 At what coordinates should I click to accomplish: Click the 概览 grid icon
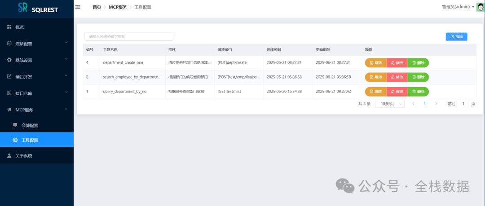pos(9,27)
